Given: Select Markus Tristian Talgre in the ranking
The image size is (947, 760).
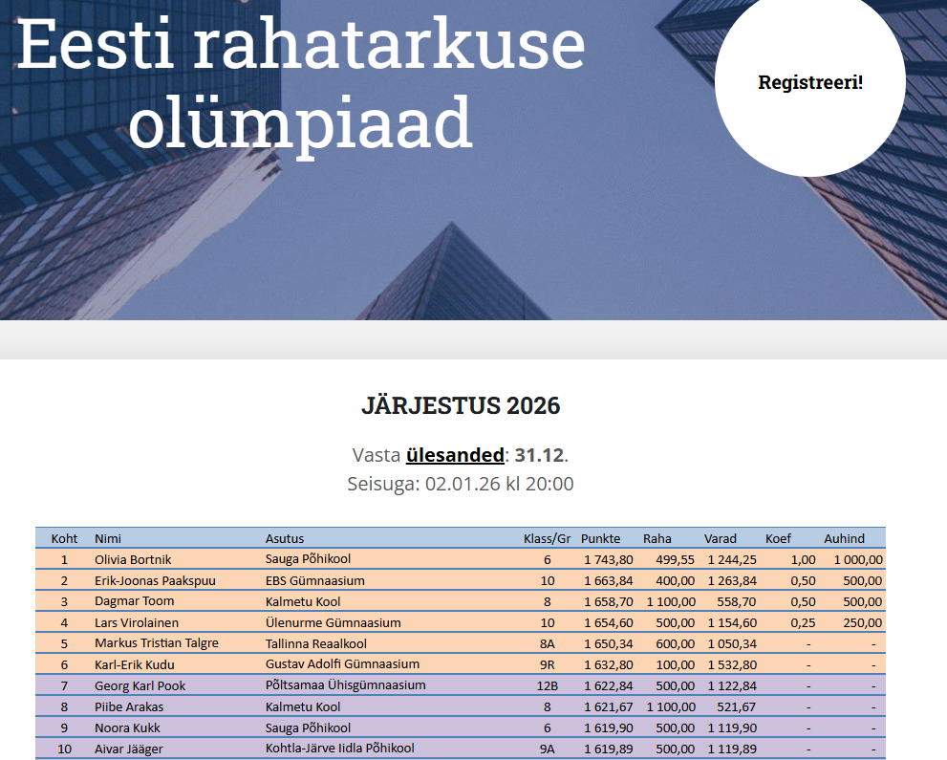Looking at the screenshot, I should point(157,643).
